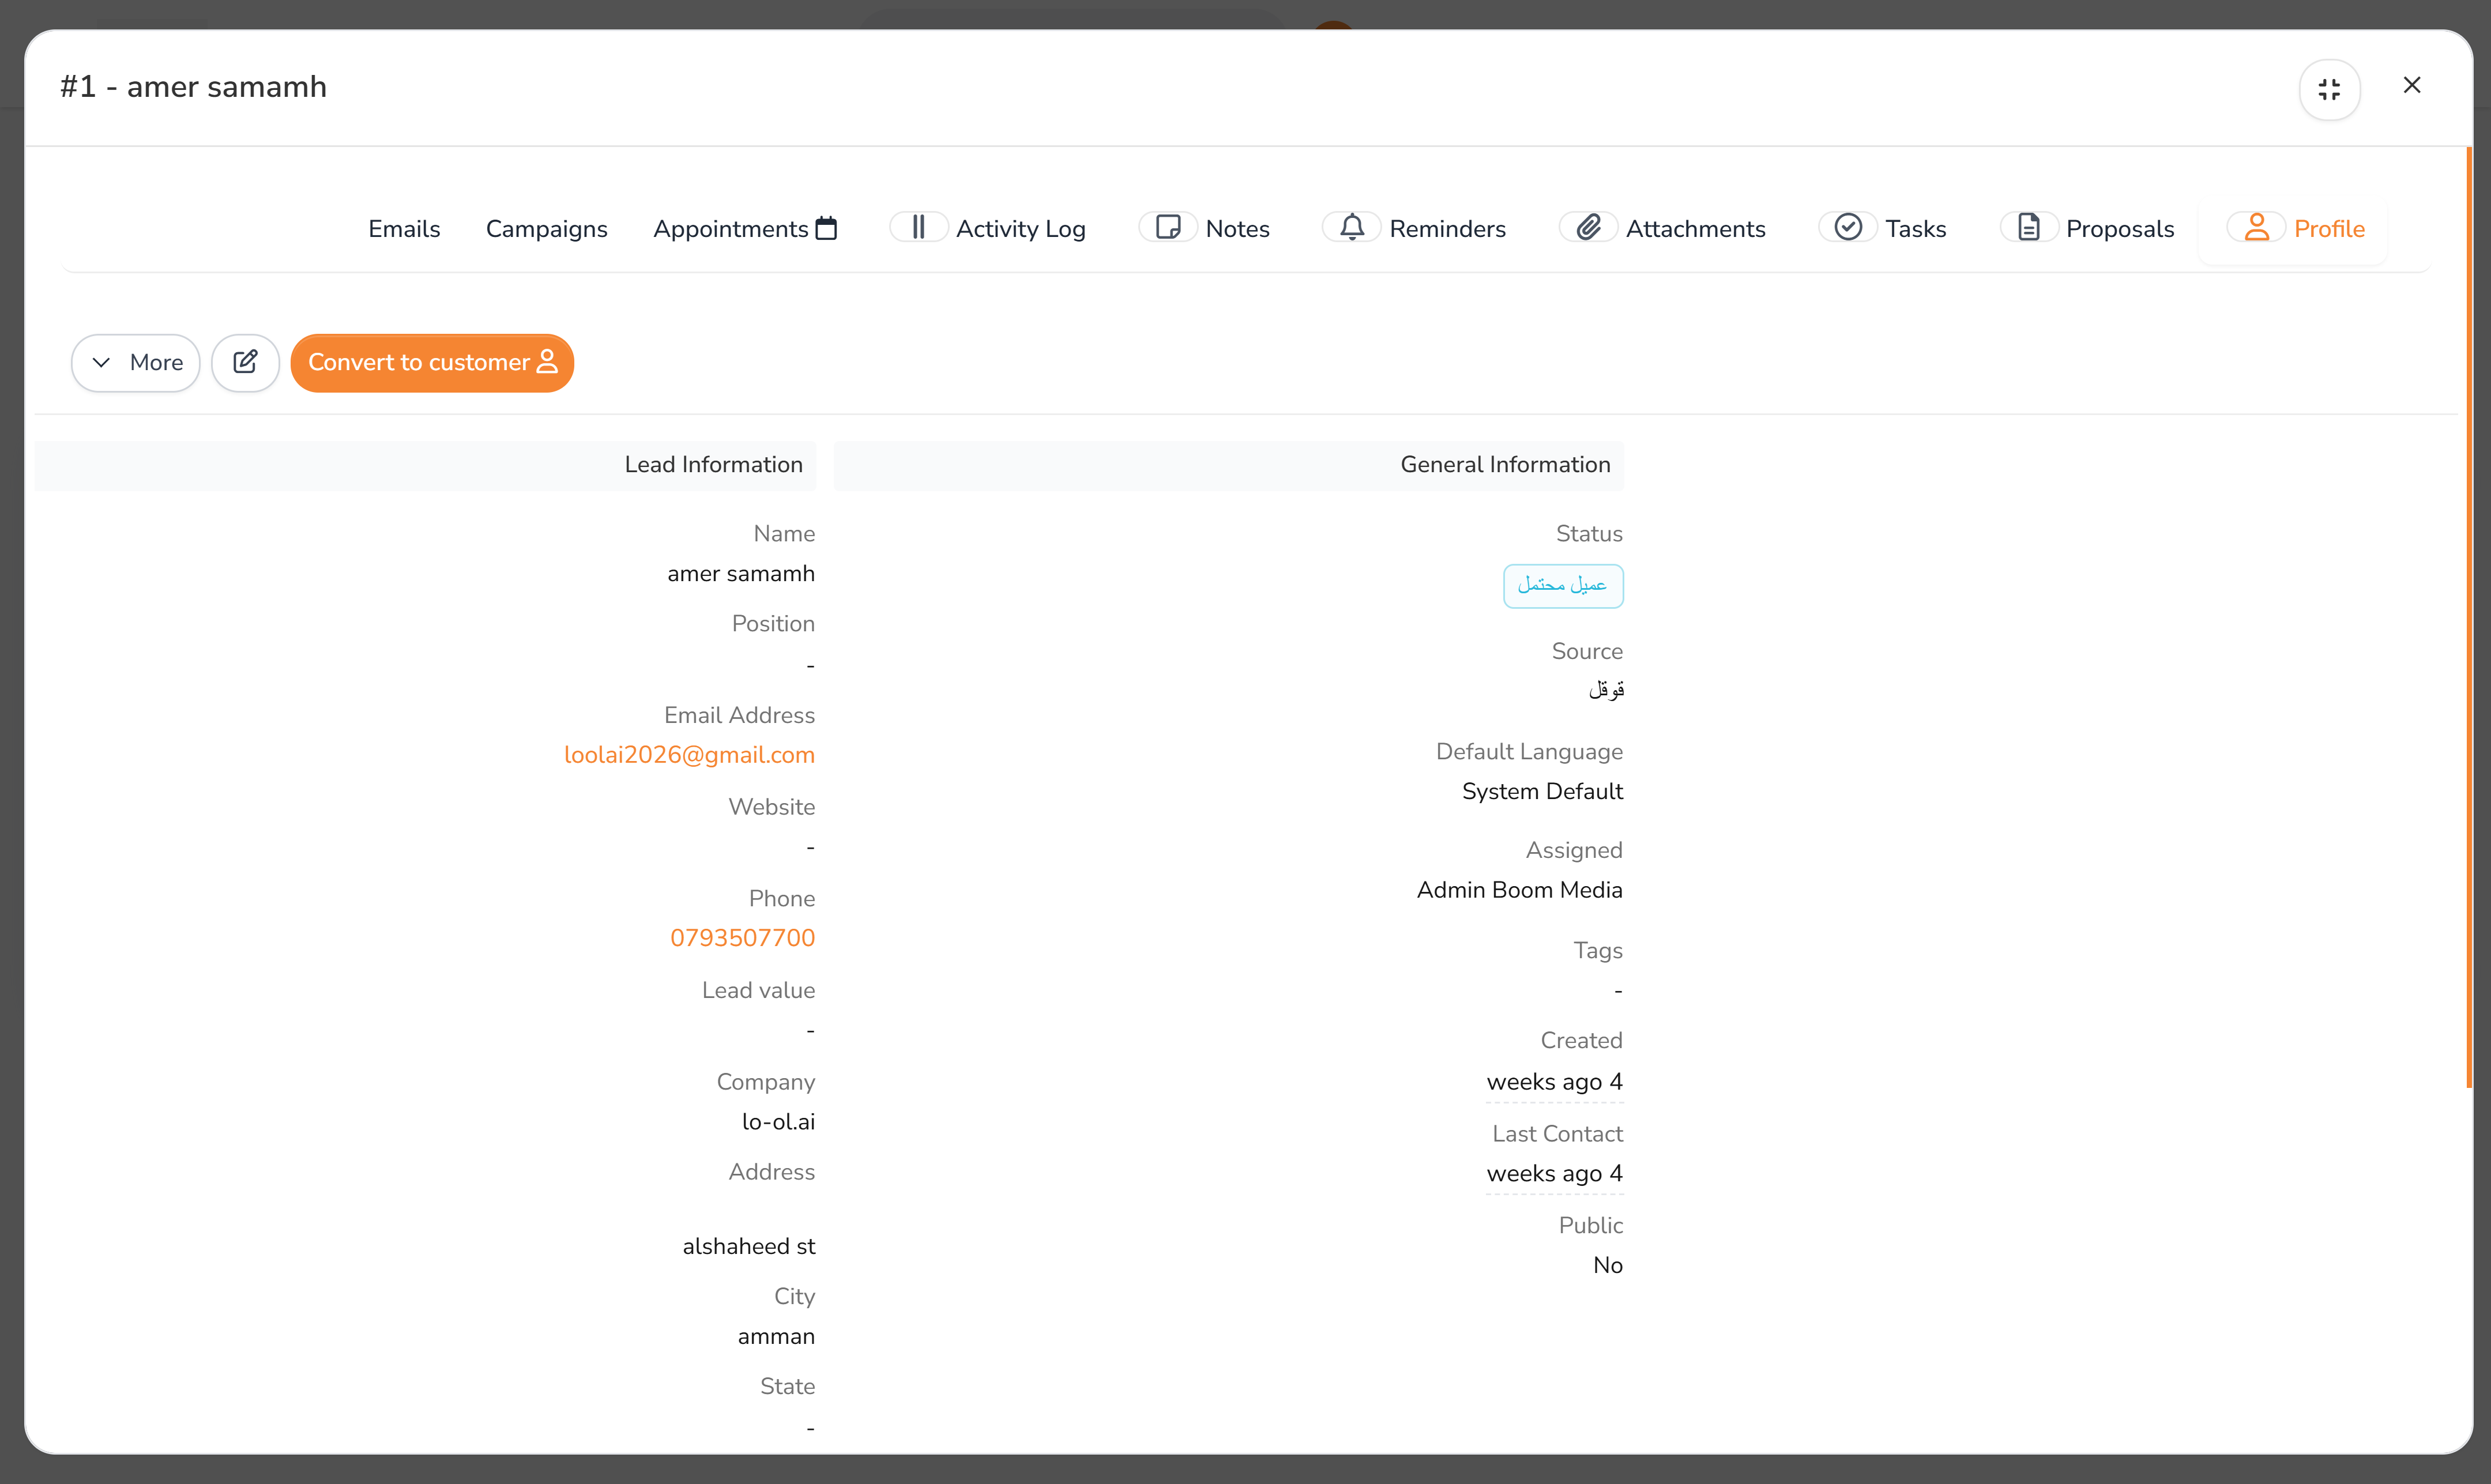
Task: Close the lead detail modal
Action: 2413,85
